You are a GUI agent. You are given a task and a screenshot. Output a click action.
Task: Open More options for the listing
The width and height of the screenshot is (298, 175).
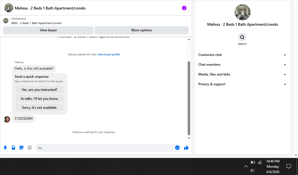coord(142,30)
